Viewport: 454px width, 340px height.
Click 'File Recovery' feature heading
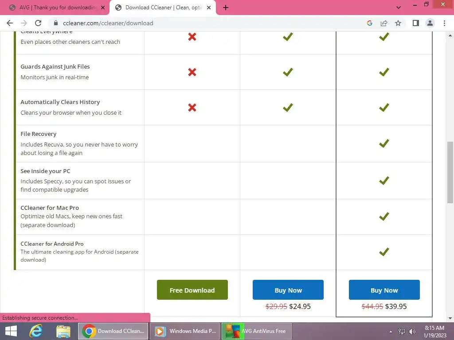[x=39, y=134]
